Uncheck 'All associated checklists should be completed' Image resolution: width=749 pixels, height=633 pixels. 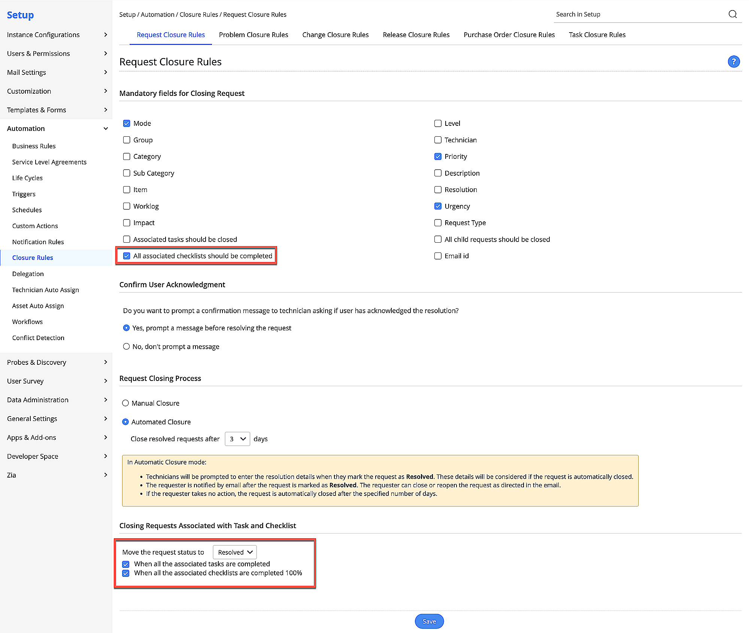(127, 255)
